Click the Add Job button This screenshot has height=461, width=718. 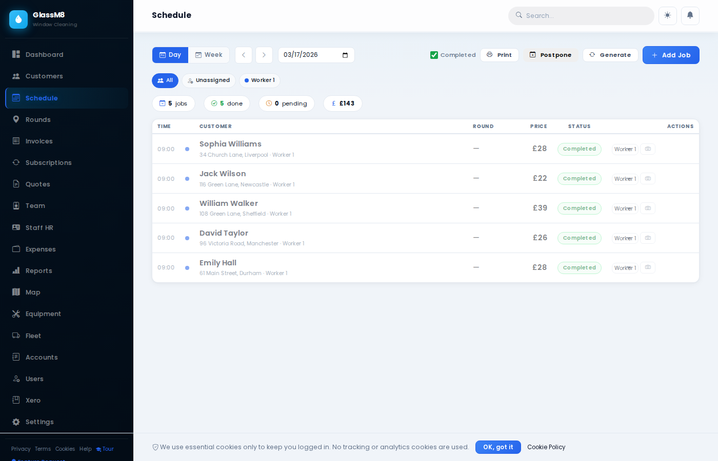[x=671, y=55]
